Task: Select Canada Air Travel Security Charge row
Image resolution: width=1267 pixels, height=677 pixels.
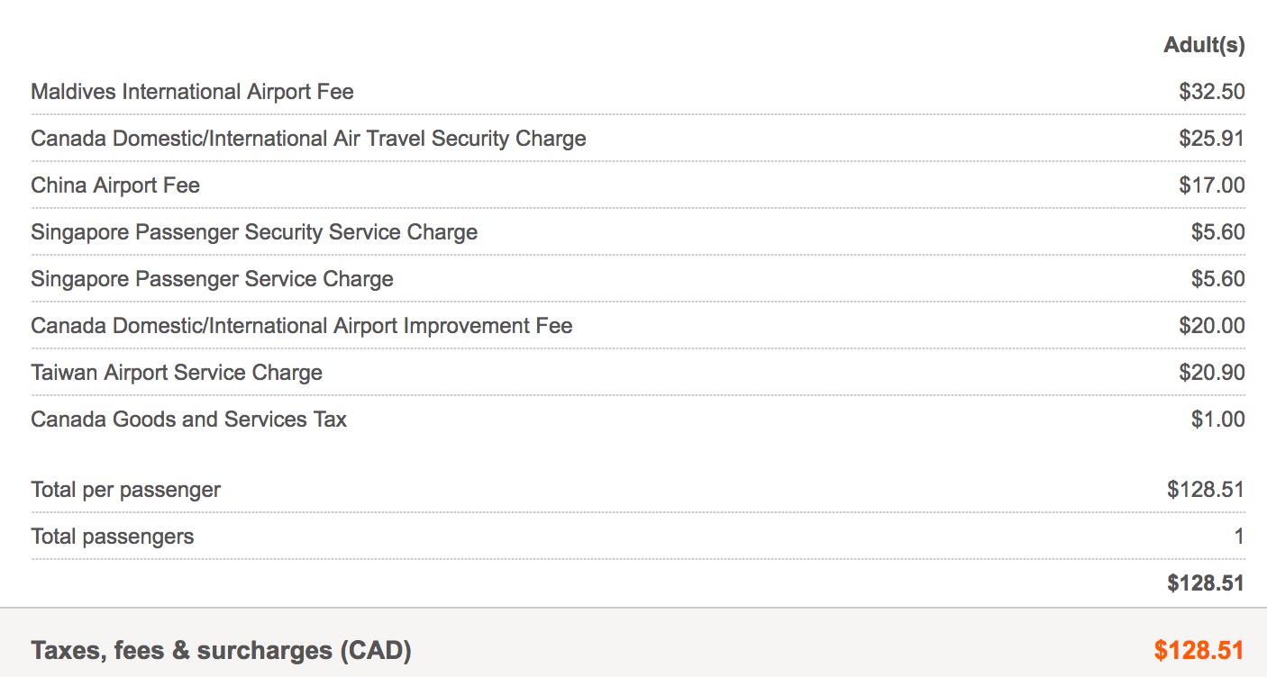Action: [x=638, y=139]
